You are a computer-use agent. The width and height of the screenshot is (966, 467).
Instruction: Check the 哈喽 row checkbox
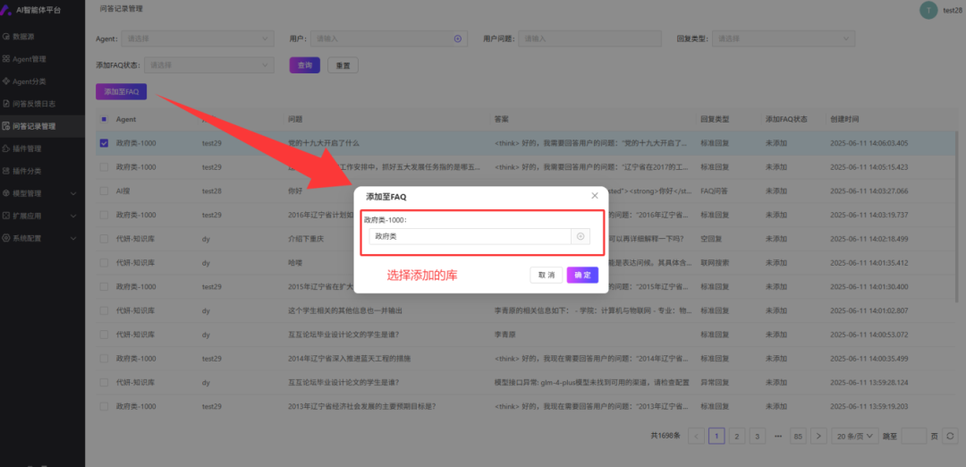pos(104,263)
